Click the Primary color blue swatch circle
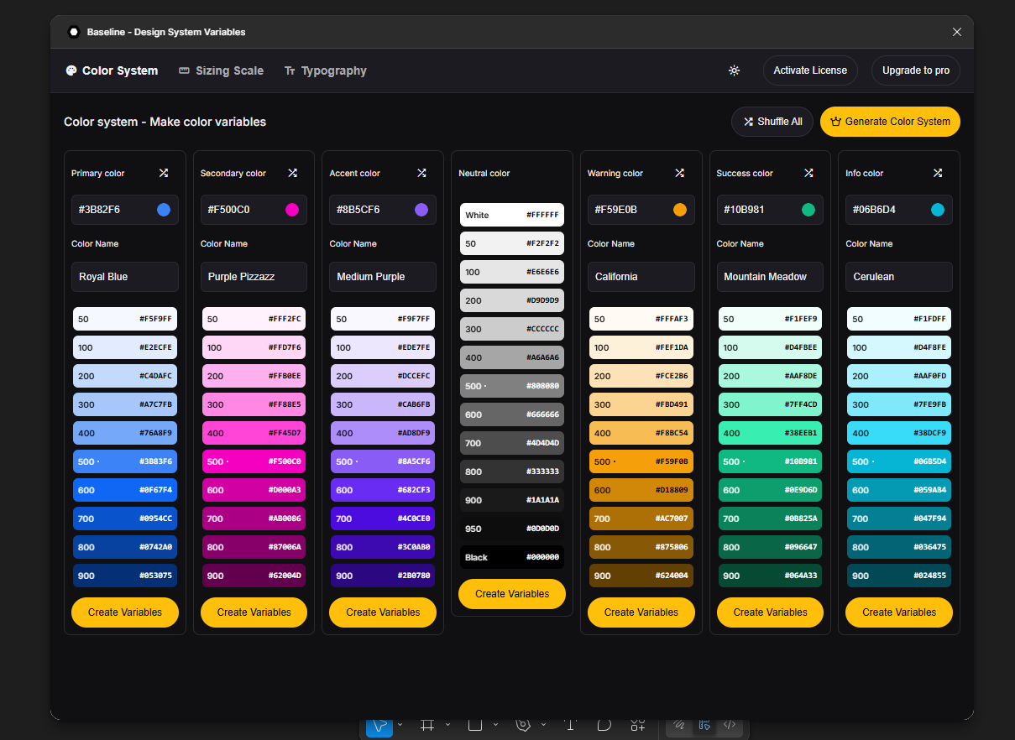Image resolution: width=1015 pixels, height=740 pixels. point(164,210)
